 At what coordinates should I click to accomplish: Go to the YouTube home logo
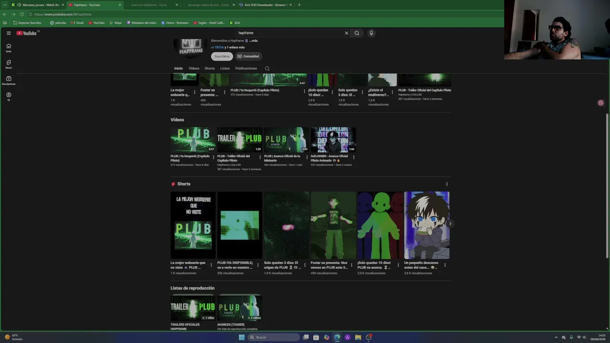[x=27, y=33]
